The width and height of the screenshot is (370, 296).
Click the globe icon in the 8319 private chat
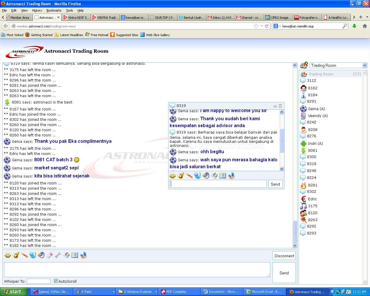[231, 175]
